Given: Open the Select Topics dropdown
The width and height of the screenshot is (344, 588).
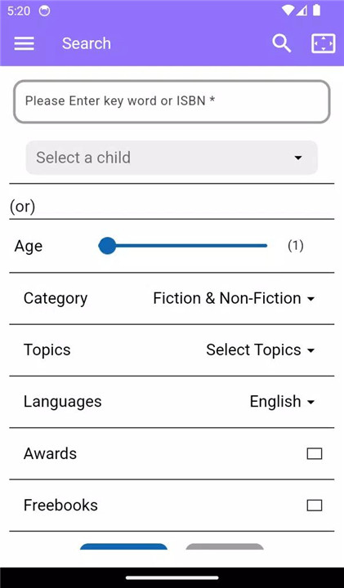Looking at the screenshot, I should (x=261, y=350).
